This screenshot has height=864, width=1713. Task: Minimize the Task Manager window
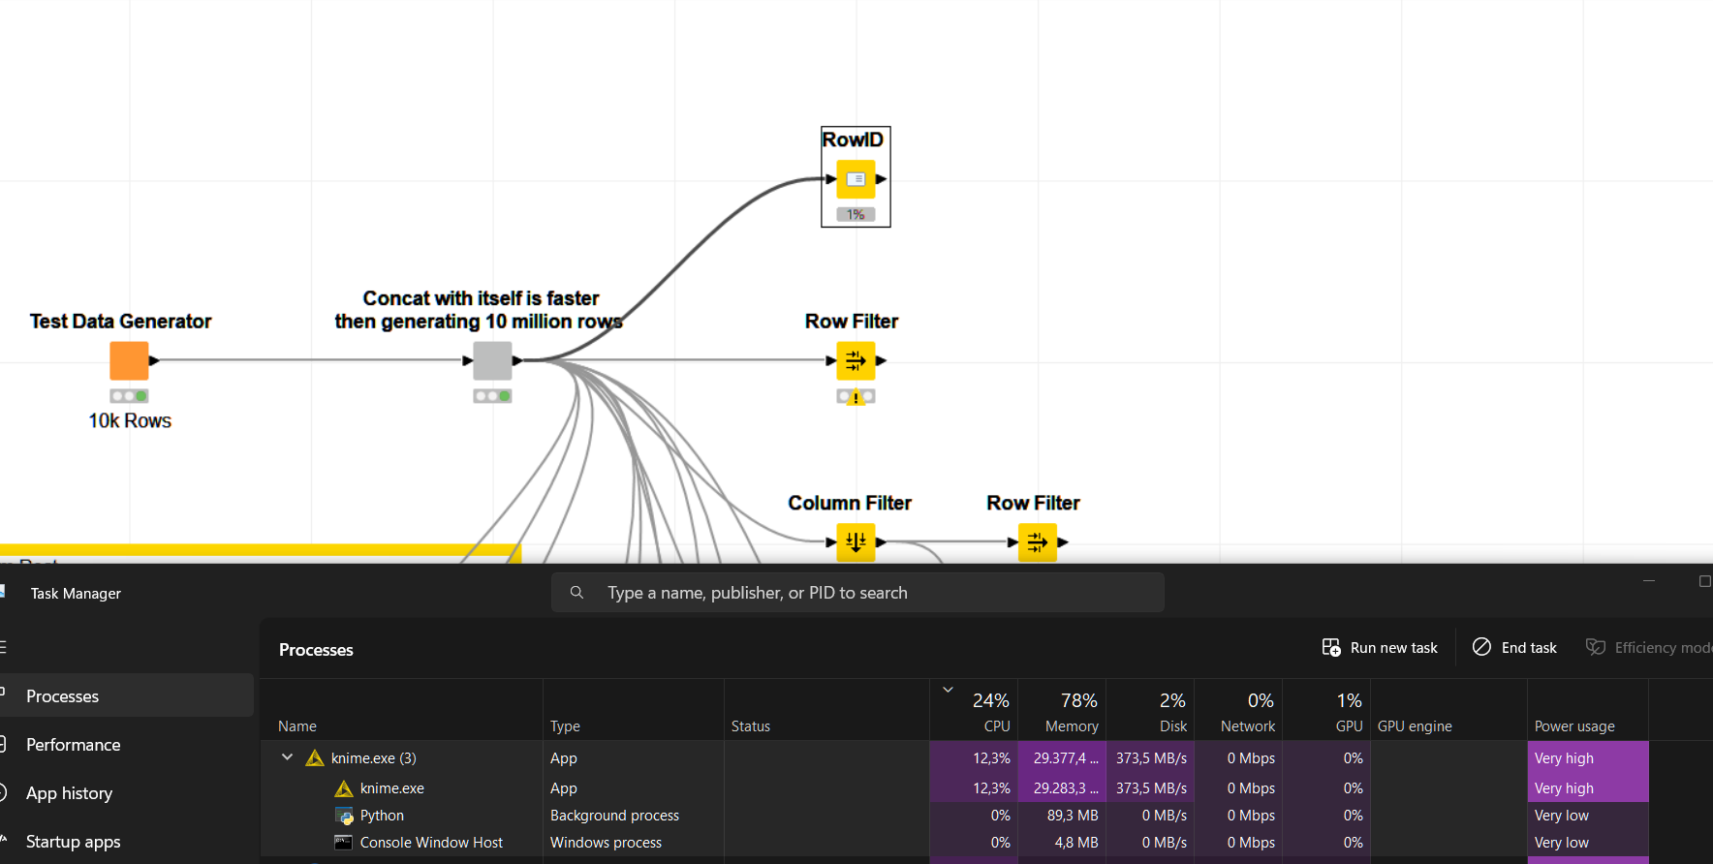pos(1648,580)
